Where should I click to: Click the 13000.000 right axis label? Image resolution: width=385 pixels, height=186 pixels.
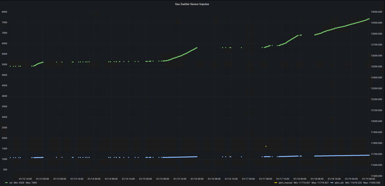pos(377,12)
